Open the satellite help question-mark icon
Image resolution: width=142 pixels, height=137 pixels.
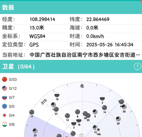(x=137, y=66)
